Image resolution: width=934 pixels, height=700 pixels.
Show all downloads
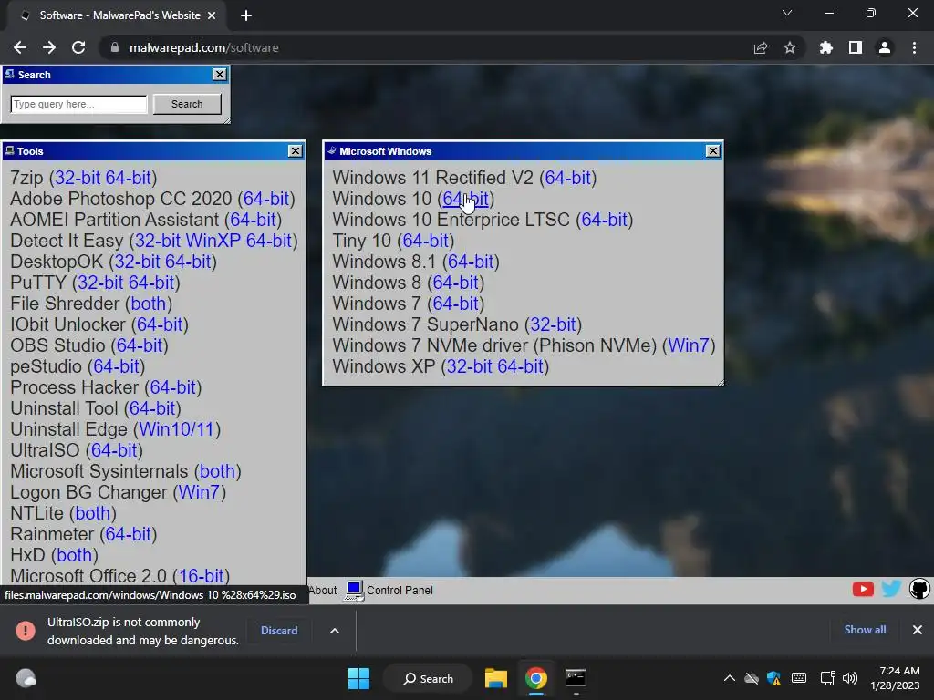click(x=865, y=630)
